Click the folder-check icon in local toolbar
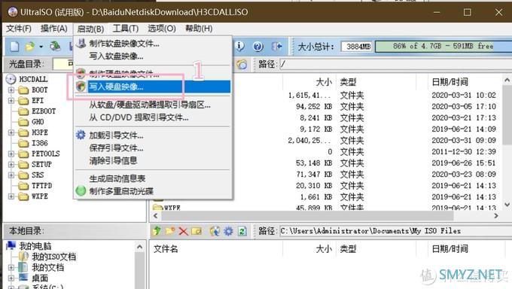The width and height of the screenshot is (512, 289). click(x=197, y=231)
